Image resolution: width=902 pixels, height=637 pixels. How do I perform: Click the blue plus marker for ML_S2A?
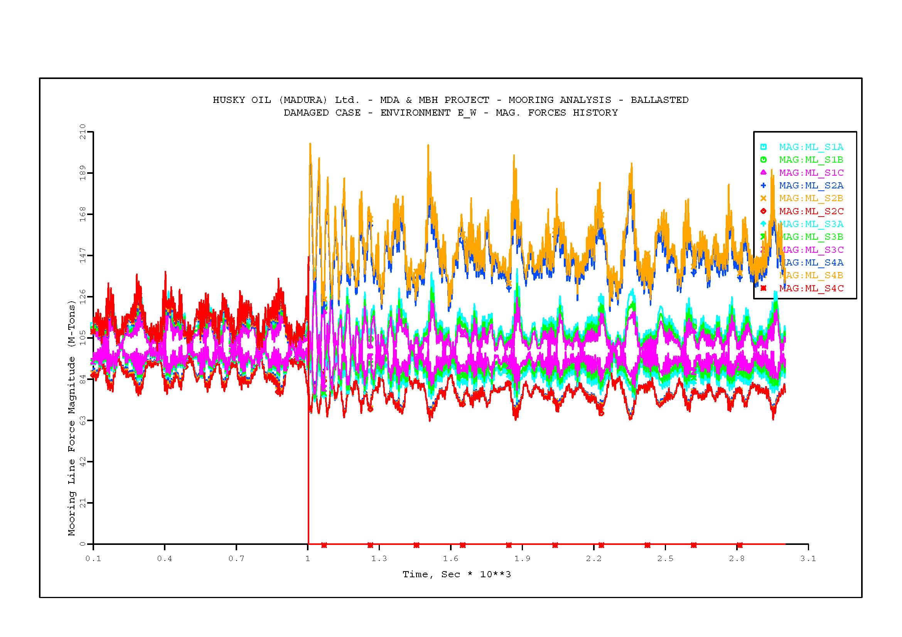point(763,185)
